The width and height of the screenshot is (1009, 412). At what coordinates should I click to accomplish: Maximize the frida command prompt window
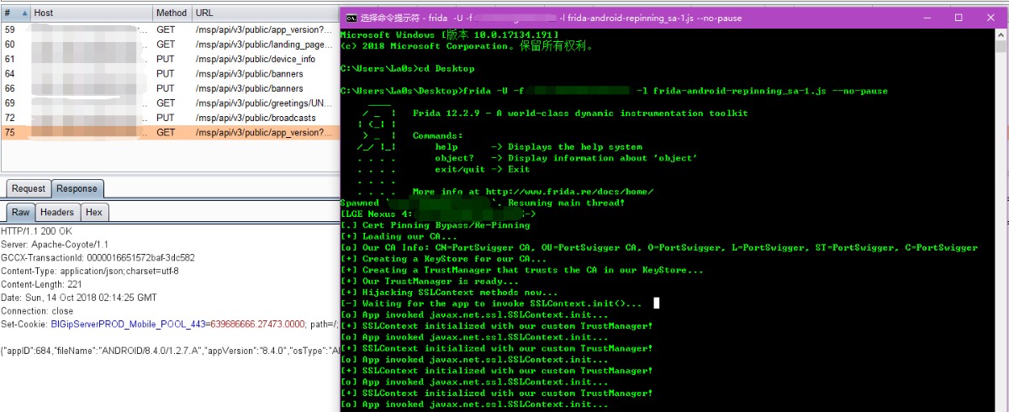958,17
